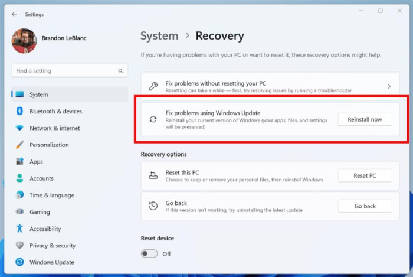Close the Settings window

tap(399, 11)
